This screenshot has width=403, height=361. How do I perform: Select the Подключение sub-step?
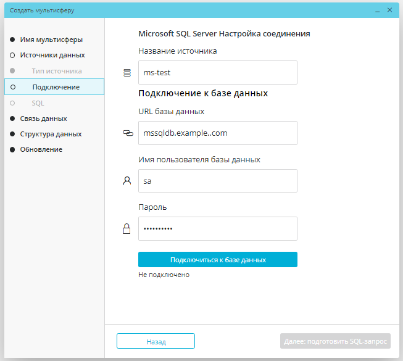(54, 87)
